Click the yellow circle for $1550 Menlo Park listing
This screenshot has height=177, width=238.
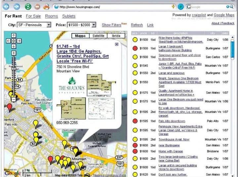click(x=135, y=82)
